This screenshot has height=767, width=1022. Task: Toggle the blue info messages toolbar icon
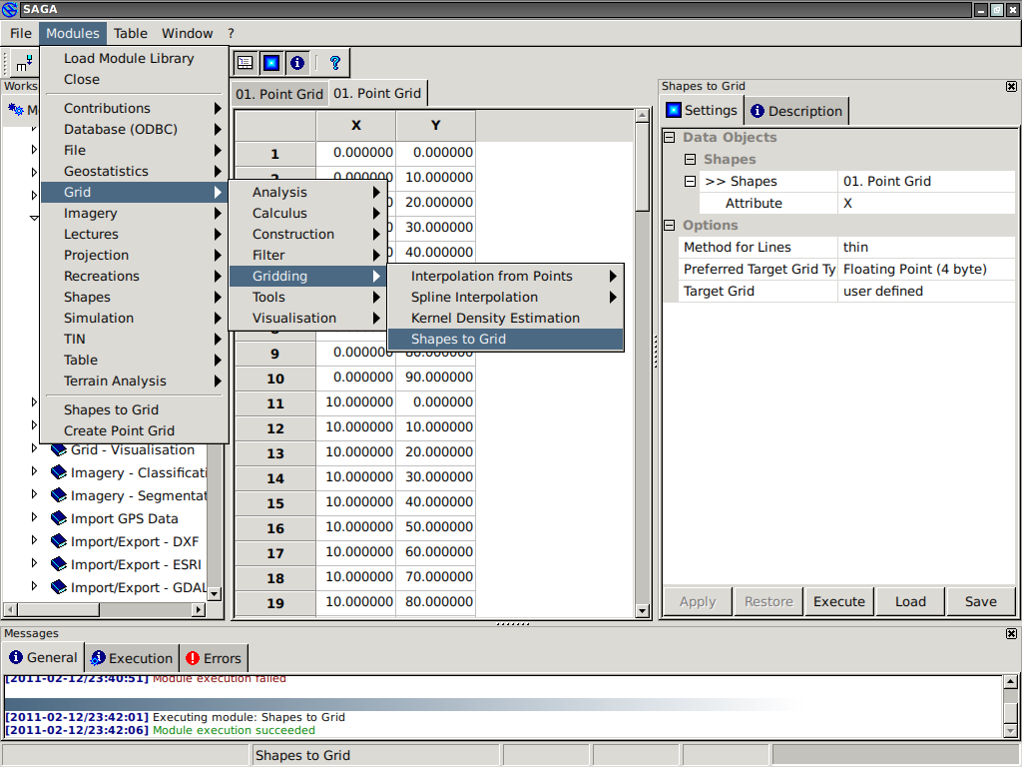point(296,63)
